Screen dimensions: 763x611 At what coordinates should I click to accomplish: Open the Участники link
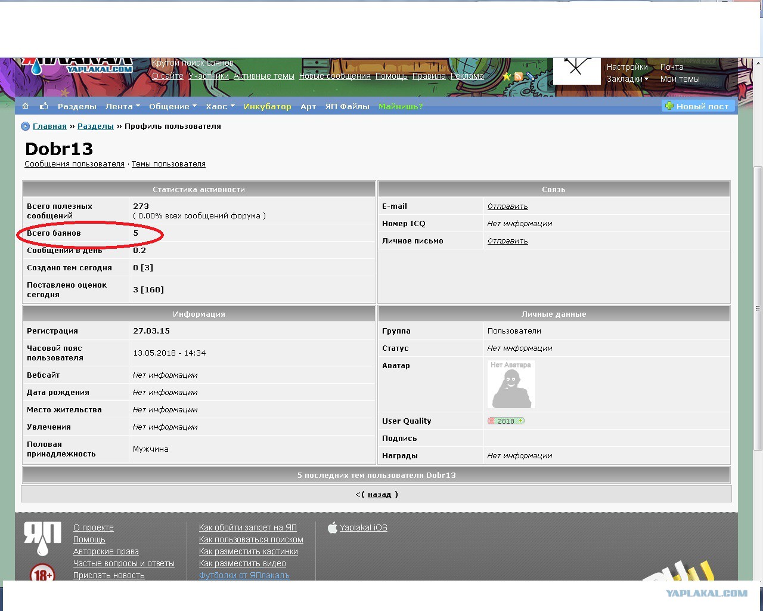[x=209, y=76]
